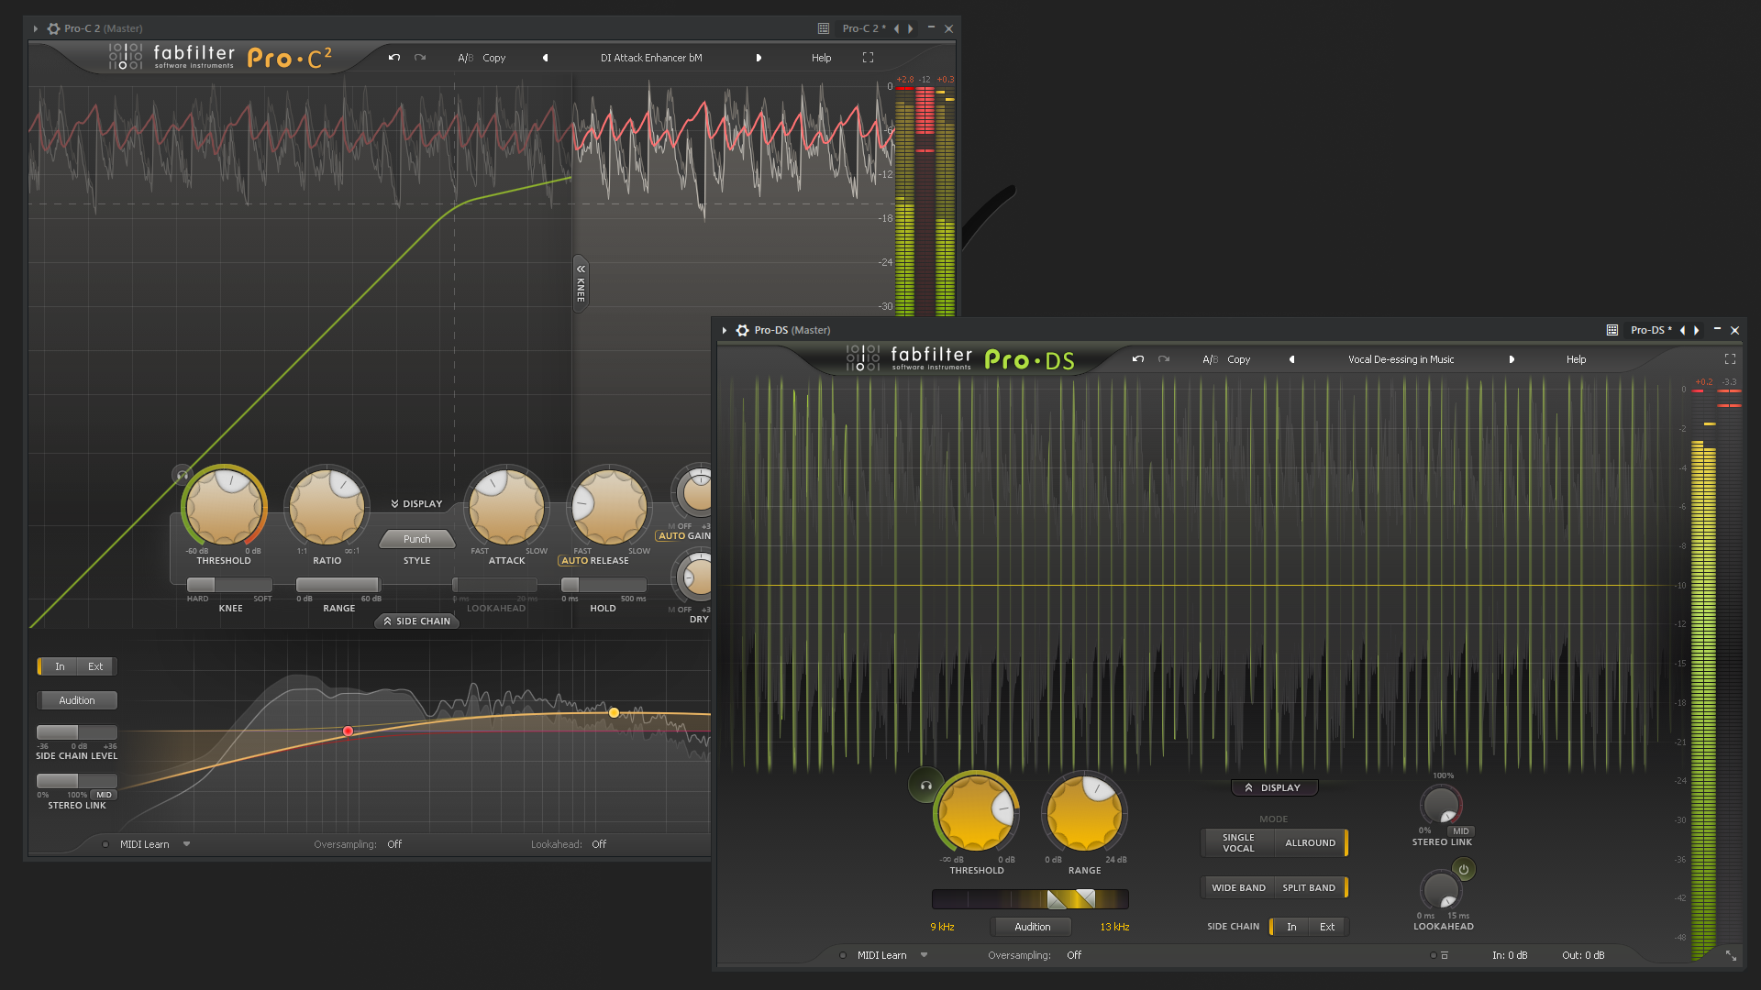Toggle Pro-C 2 full screen icon
Image resolution: width=1761 pixels, height=990 pixels.
(868, 58)
